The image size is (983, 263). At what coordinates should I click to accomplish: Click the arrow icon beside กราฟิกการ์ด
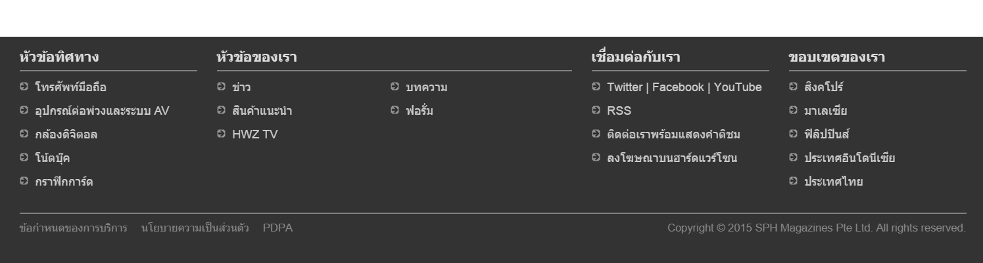24,181
